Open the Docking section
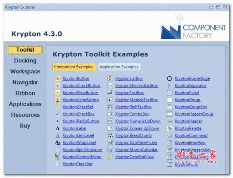This screenshot has height=178, width=233. 25,60
